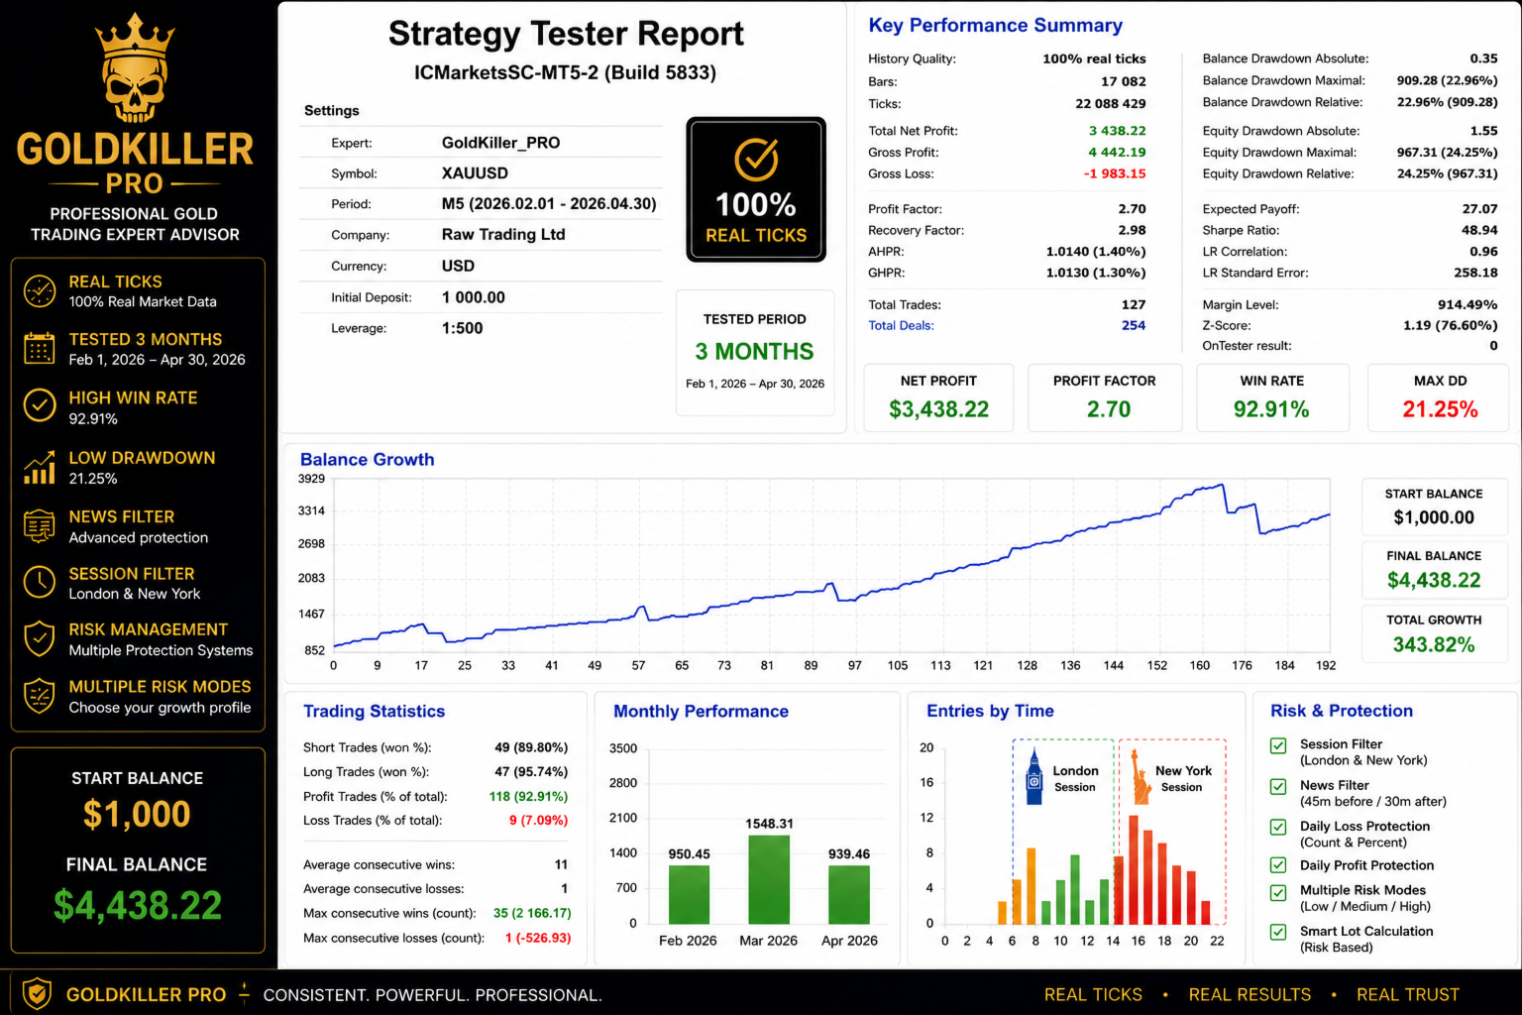Click the shield icon in the footer bar
Screen dimensions: 1522x1015
point(37,993)
